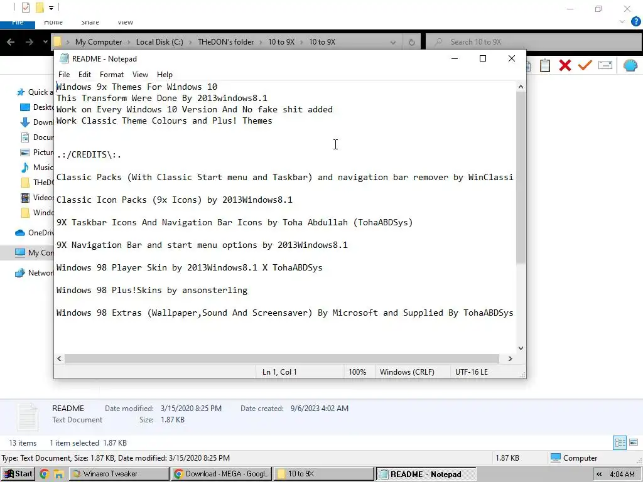Click the New folder icon in quick access toolbar

tap(40, 8)
